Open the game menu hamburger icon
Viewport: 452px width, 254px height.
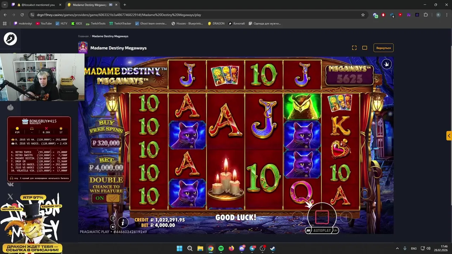tap(113, 218)
